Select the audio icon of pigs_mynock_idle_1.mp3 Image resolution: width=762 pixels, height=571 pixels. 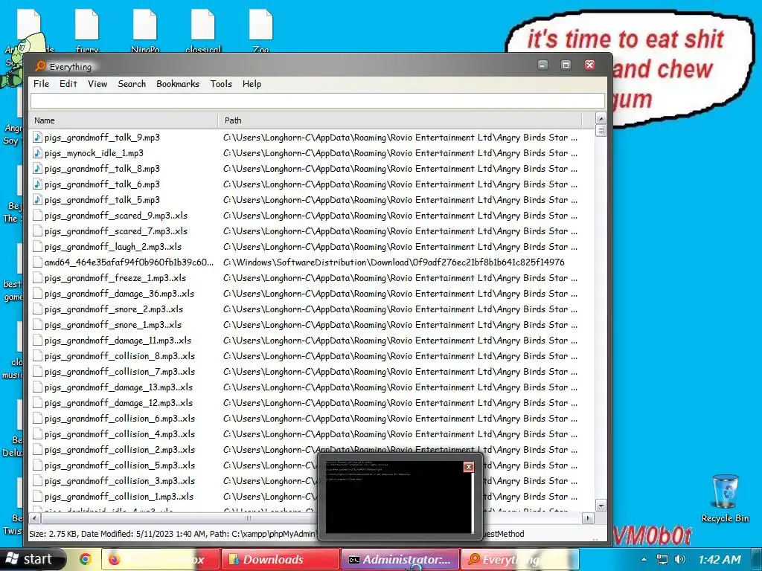tap(37, 153)
